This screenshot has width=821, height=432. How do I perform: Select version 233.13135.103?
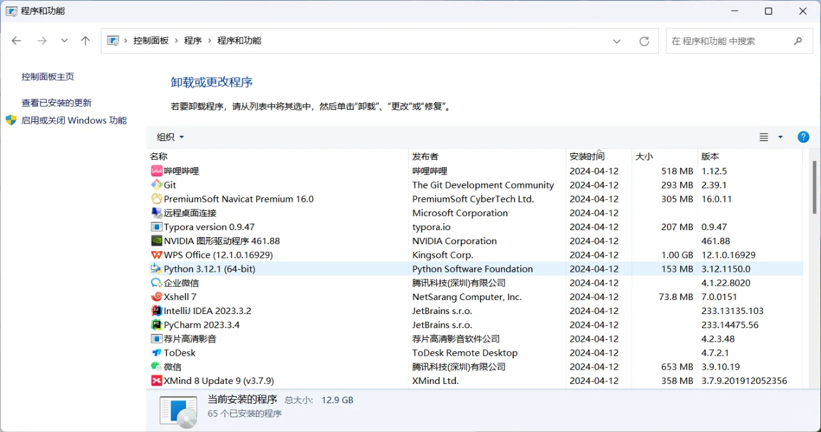pyautogui.click(x=732, y=311)
